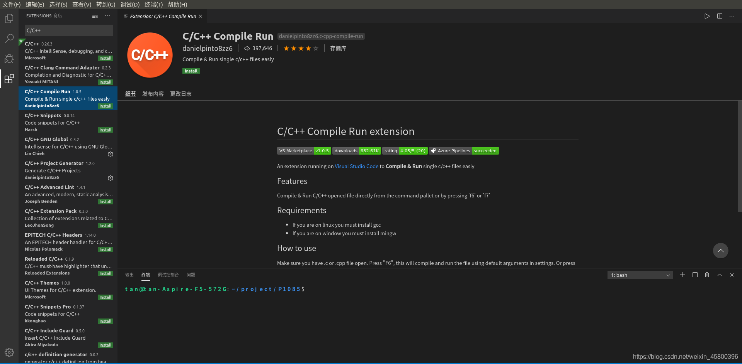
Task: Maximize the terminal panel with chevron up
Action: (720, 275)
